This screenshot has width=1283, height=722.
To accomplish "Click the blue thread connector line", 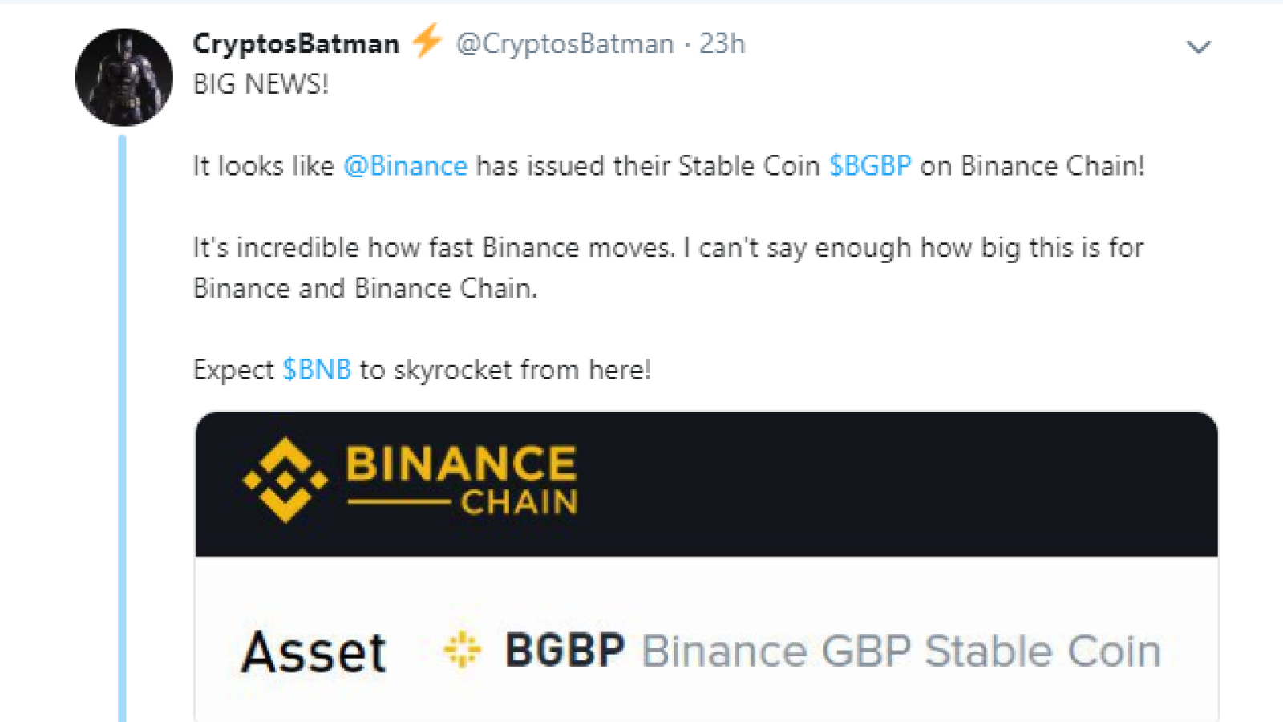I will [122, 428].
